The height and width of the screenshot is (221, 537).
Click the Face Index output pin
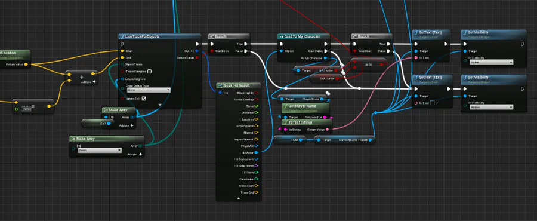tap(256, 179)
